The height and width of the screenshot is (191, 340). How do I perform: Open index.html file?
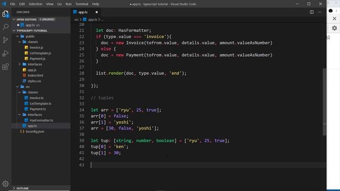(36, 75)
